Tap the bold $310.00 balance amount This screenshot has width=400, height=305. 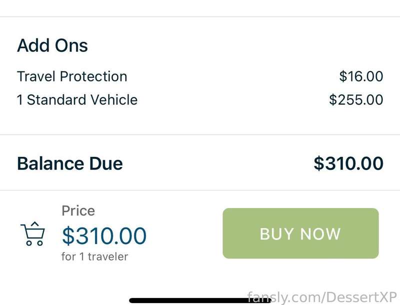coord(348,163)
